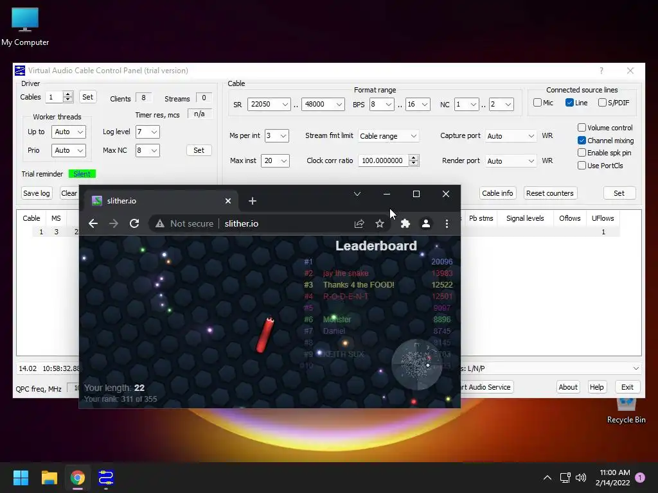
Task: Open Worker threads Prio dropdown
Action: tap(68, 150)
